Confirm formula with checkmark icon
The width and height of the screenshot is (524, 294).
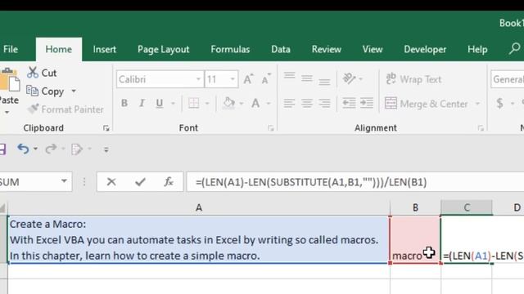[140, 182]
